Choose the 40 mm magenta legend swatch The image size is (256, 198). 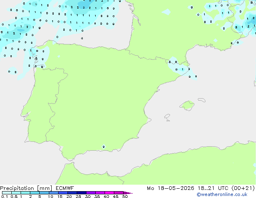coord(109,193)
